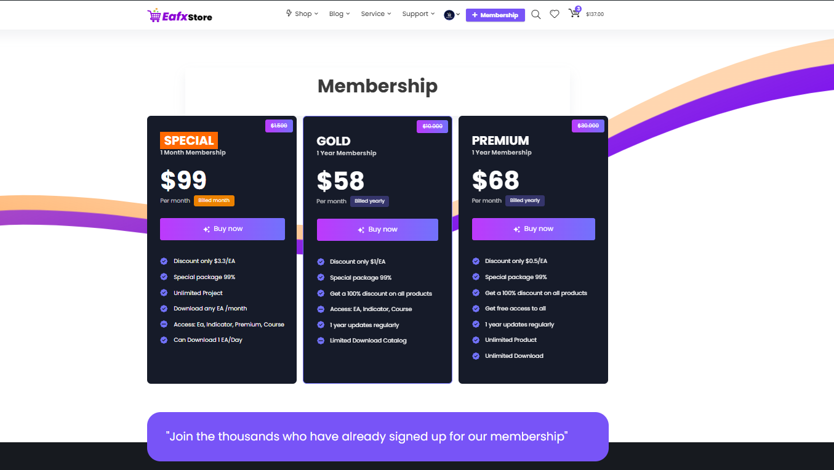This screenshot has width=834, height=470.
Task: Open the shopping cart icon
Action: tap(574, 14)
